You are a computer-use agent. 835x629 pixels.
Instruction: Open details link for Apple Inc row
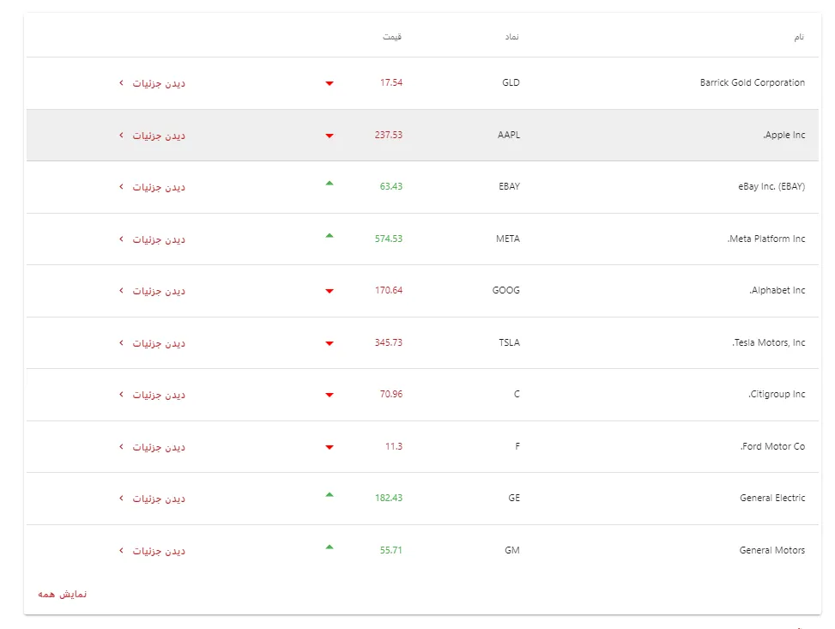pos(158,136)
